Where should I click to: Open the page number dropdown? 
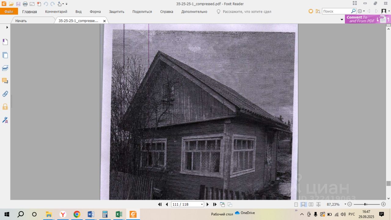[202, 204]
